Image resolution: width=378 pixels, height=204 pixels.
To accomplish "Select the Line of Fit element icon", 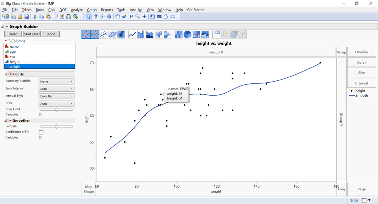I will point(103,35).
